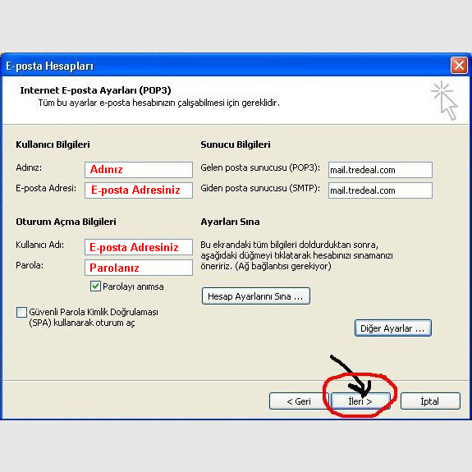Cancel the wizard with the İptal button
This screenshot has width=472, height=472.
[430, 401]
